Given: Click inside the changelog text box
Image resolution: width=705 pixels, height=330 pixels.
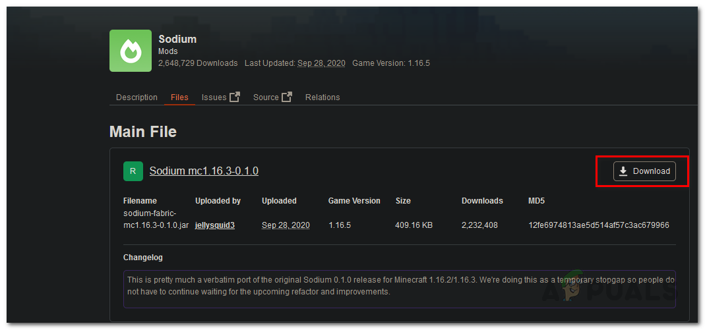Looking at the screenshot, I should [x=399, y=289].
